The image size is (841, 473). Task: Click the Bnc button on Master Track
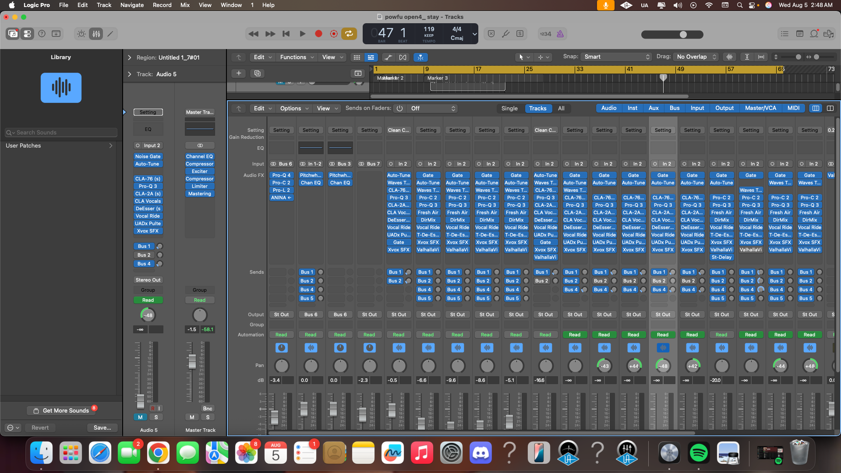point(208,409)
